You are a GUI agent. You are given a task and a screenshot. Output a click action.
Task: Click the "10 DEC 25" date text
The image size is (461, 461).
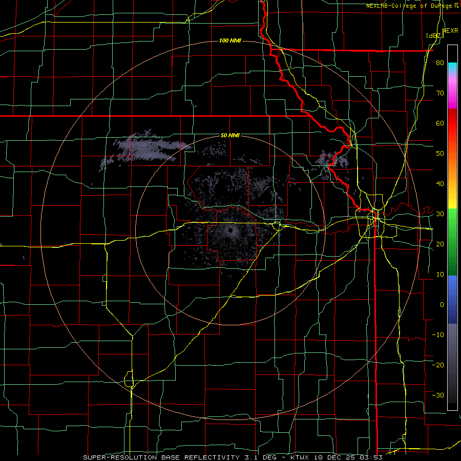tap(333, 457)
